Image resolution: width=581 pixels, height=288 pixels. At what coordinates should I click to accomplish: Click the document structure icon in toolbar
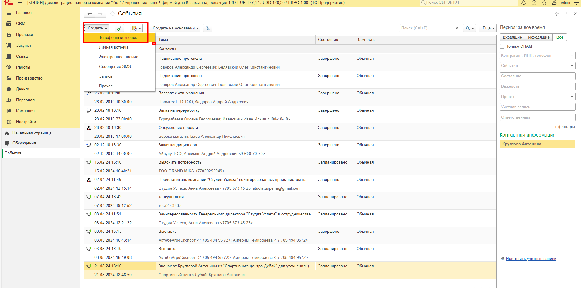point(208,28)
